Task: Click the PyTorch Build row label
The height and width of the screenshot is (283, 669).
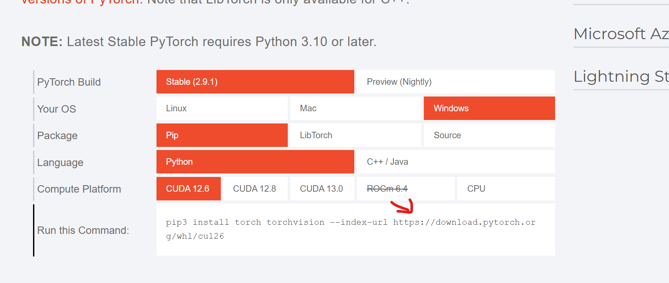Action: pos(69,82)
